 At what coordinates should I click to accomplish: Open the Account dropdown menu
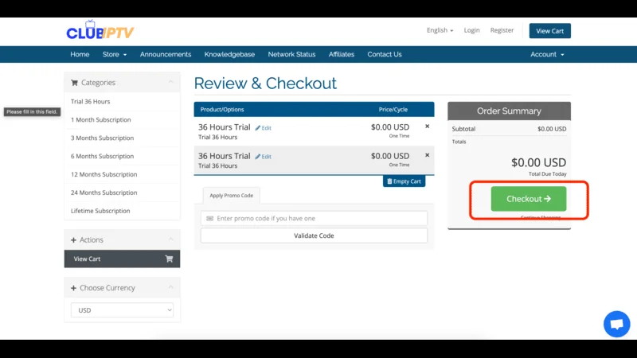(x=547, y=54)
